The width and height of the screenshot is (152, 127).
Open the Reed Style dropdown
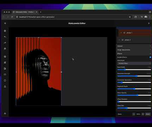click(134, 64)
